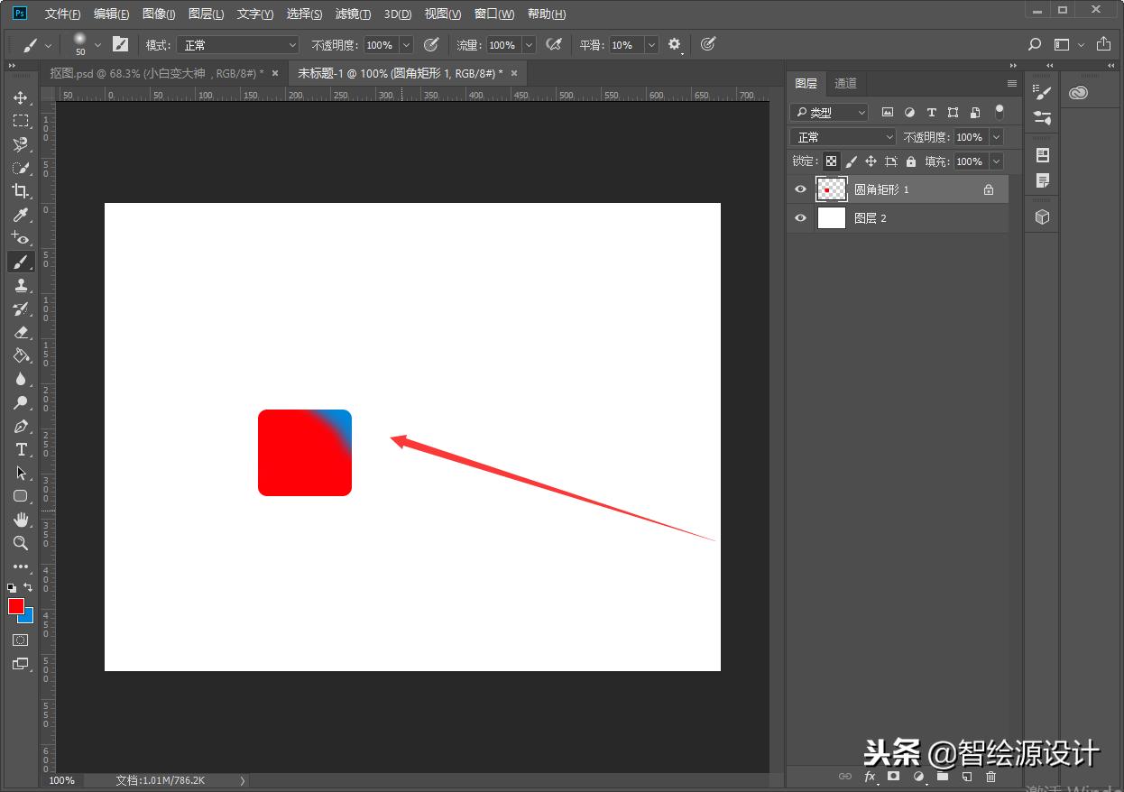Viewport: 1124px width, 792px height.
Task: Expand the brush opacity 100% dropdown
Action: tap(405, 45)
